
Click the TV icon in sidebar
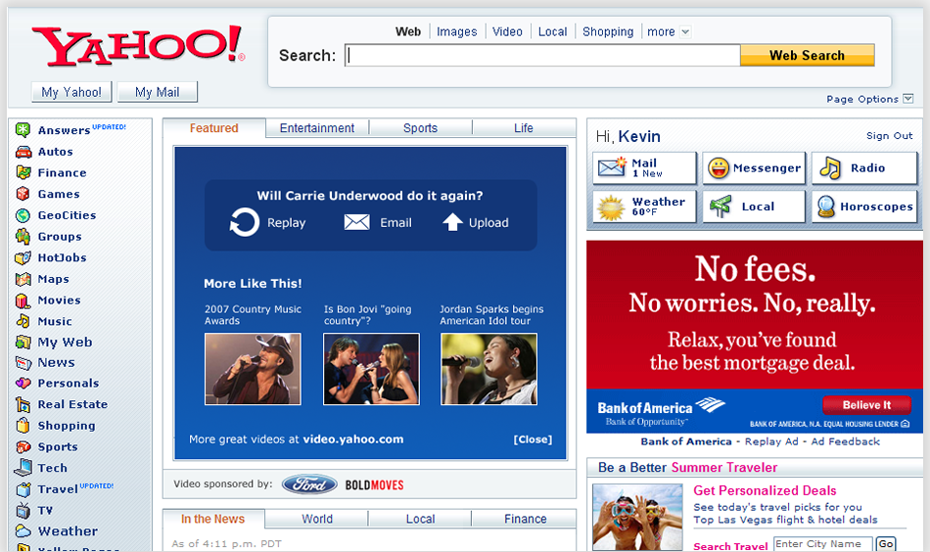tap(23, 510)
